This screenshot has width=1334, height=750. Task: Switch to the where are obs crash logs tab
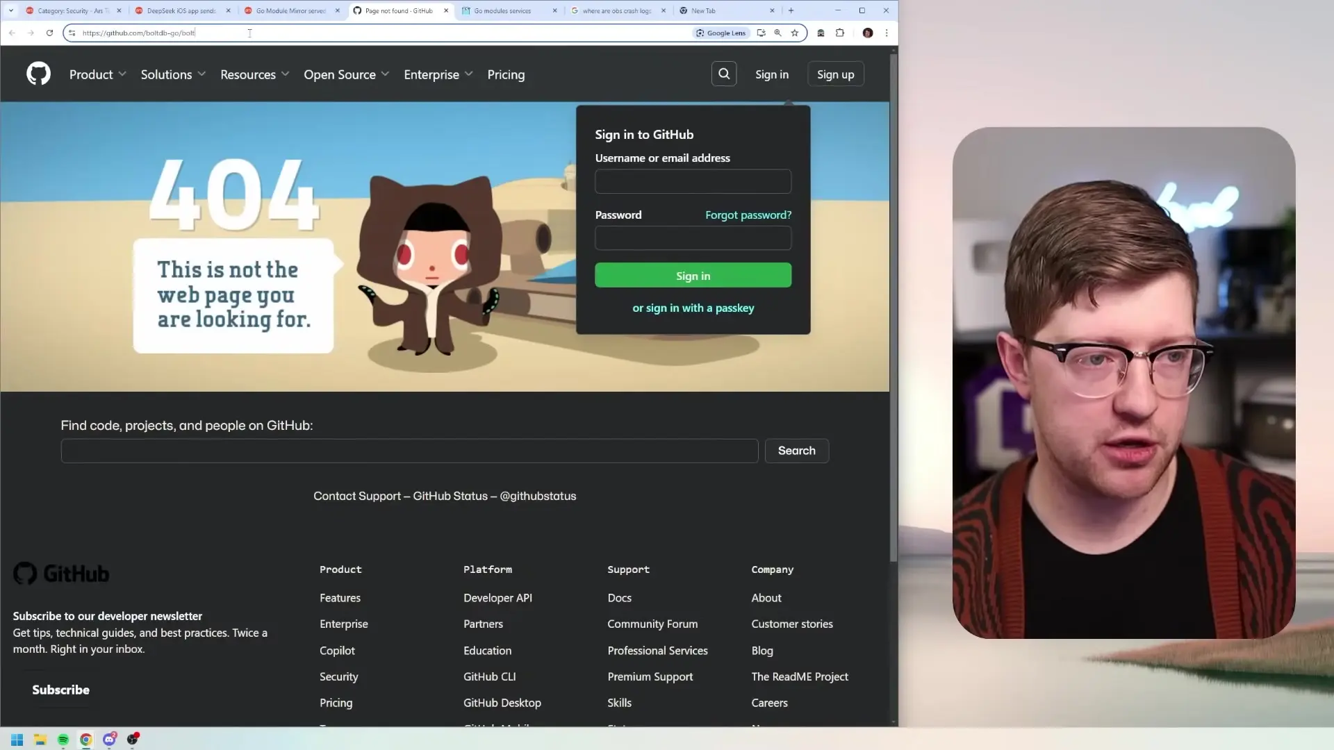point(617,10)
